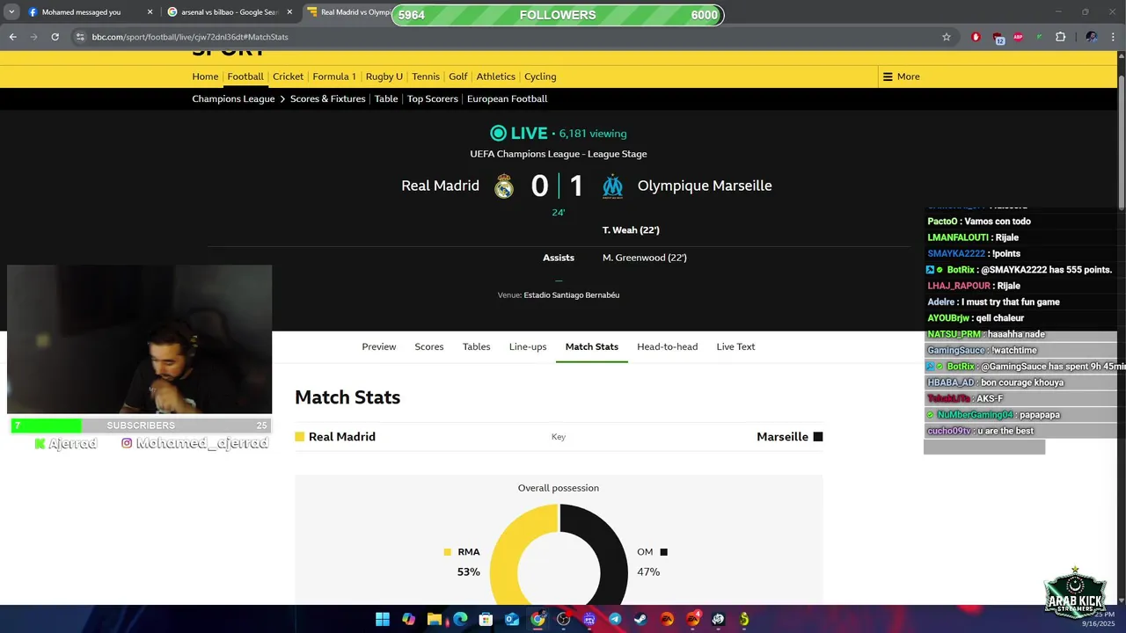Open the Rugby U section
Image resolution: width=1126 pixels, height=633 pixels.
coord(384,76)
